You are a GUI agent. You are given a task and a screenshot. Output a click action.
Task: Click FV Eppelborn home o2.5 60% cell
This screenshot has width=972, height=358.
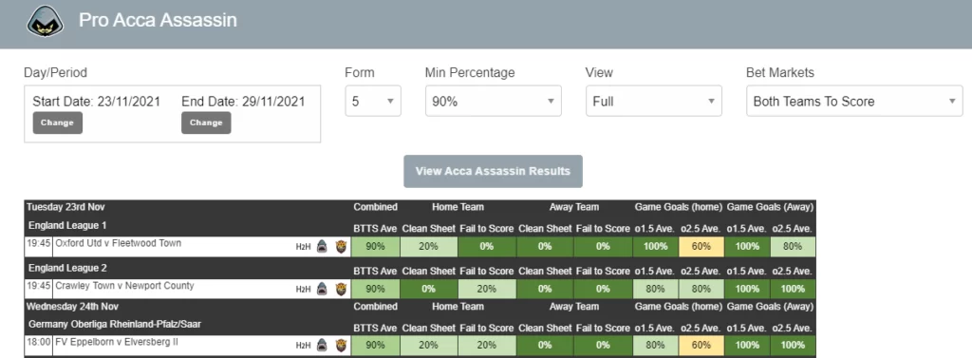701,345
